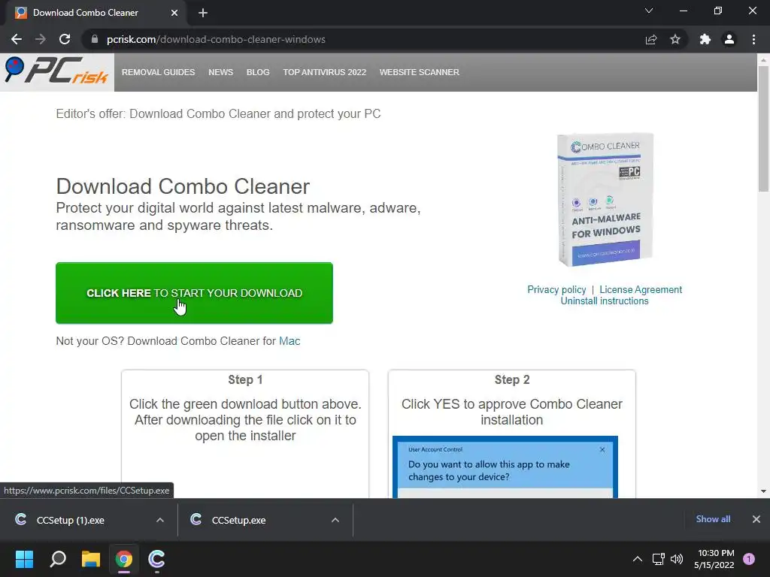Open a new browser tab
This screenshot has width=770, height=577.
tap(203, 13)
